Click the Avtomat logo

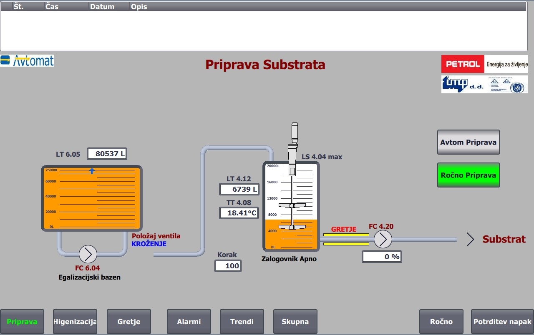pos(28,61)
